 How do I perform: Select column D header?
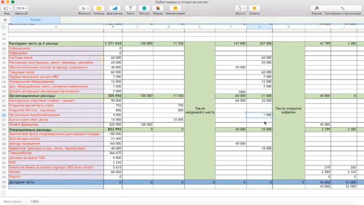coord(169,27)
